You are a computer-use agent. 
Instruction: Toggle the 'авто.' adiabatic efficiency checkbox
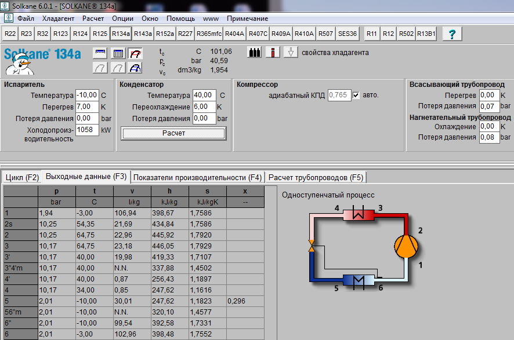coord(356,95)
